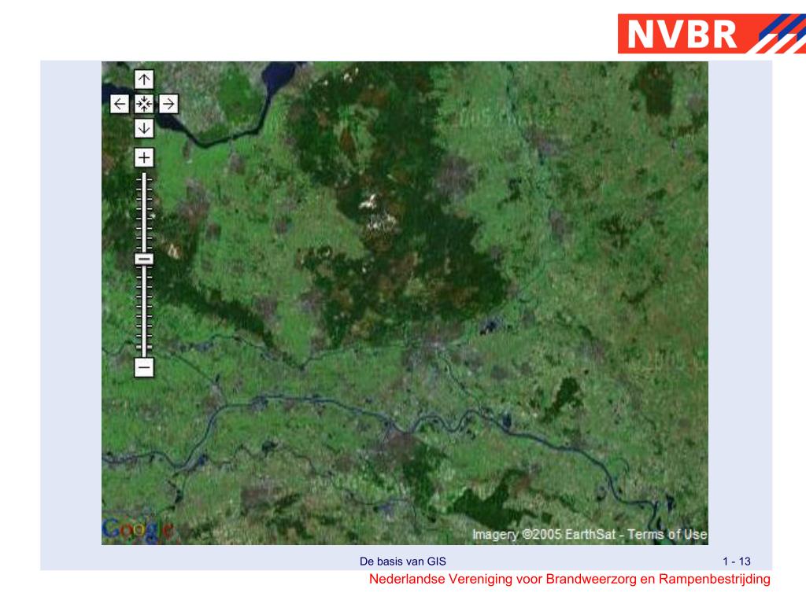Click the 'De basis van GIS' footer text
Image resolution: width=806 pixels, height=604 pixels.
tap(403, 562)
